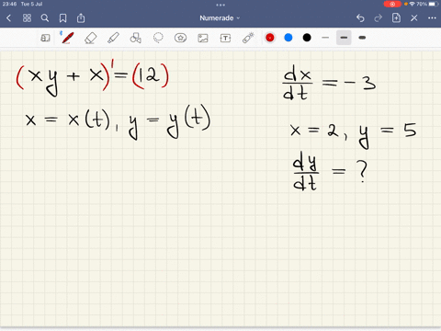Expand the Numerade title dropdown

220,18
